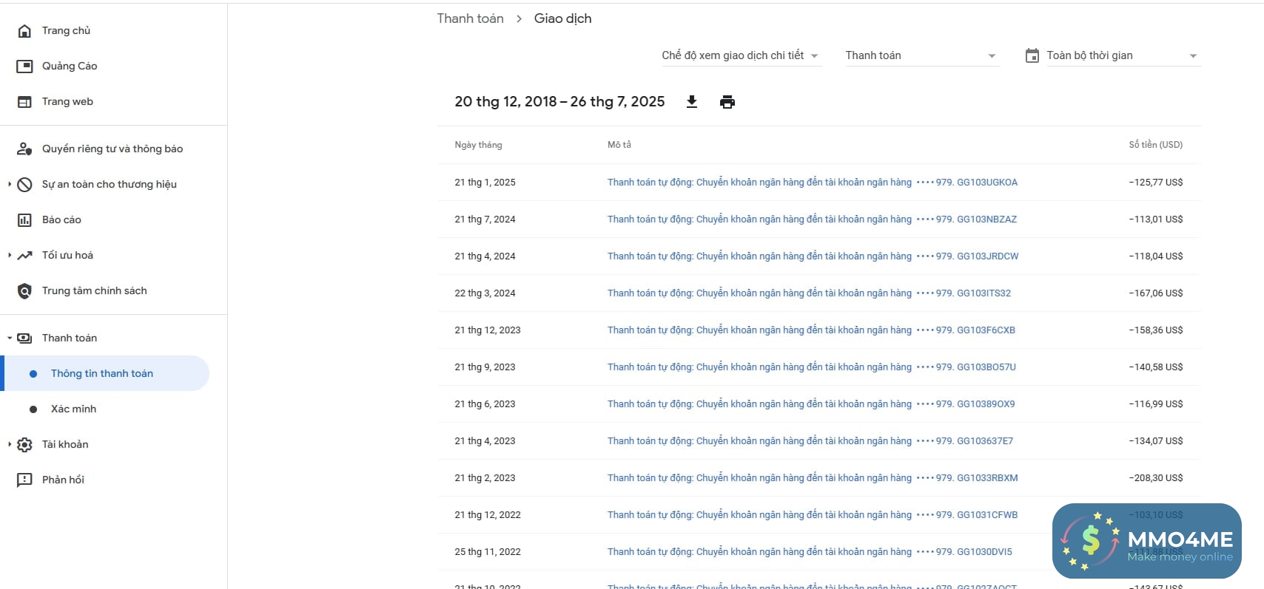Click the Phản hồi feedback icon
The image size is (1264, 589).
click(x=24, y=480)
